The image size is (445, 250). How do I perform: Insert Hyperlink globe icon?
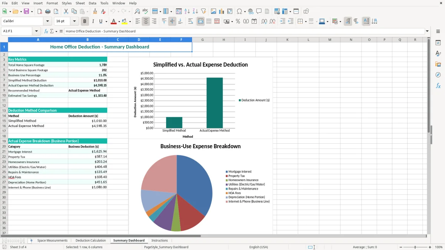[251, 11]
